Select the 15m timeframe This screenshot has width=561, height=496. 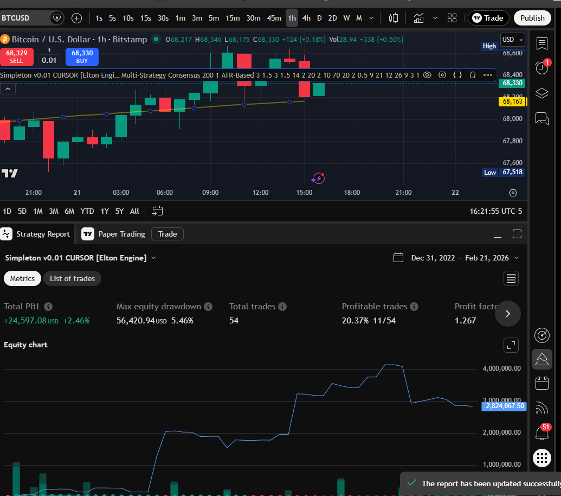233,18
